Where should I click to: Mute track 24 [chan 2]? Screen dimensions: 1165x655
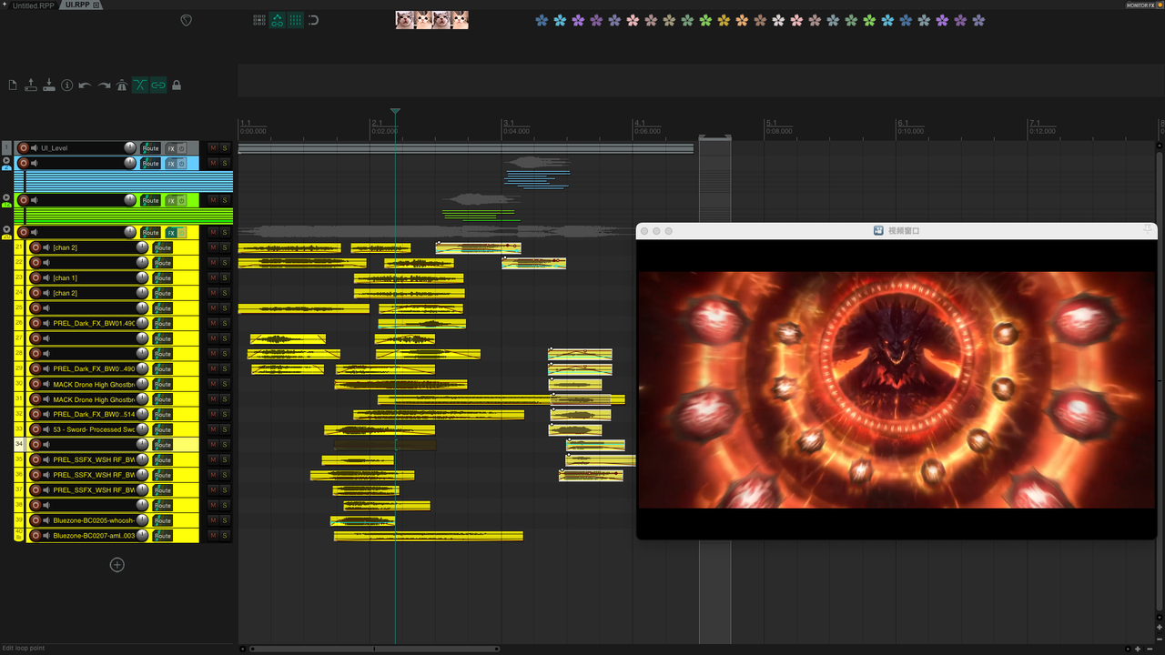[213, 293]
